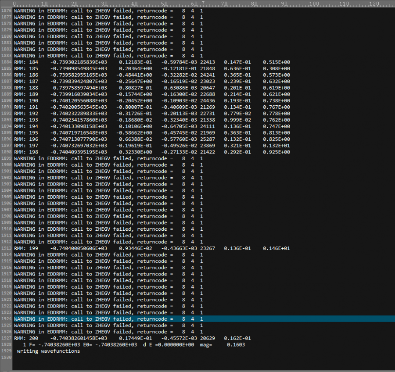Click the value 0.825E+00

tap(276, 139)
